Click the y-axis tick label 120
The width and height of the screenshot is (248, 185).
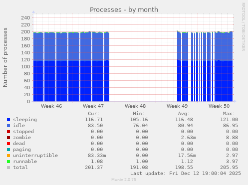25,60
